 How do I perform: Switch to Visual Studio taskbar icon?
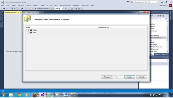[x=42, y=95]
